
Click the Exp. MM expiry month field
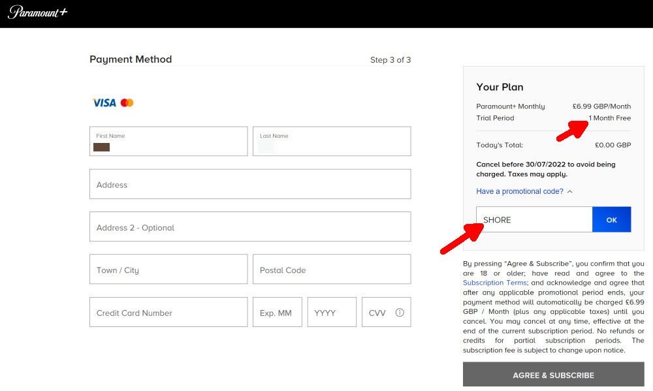pyautogui.click(x=277, y=313)
